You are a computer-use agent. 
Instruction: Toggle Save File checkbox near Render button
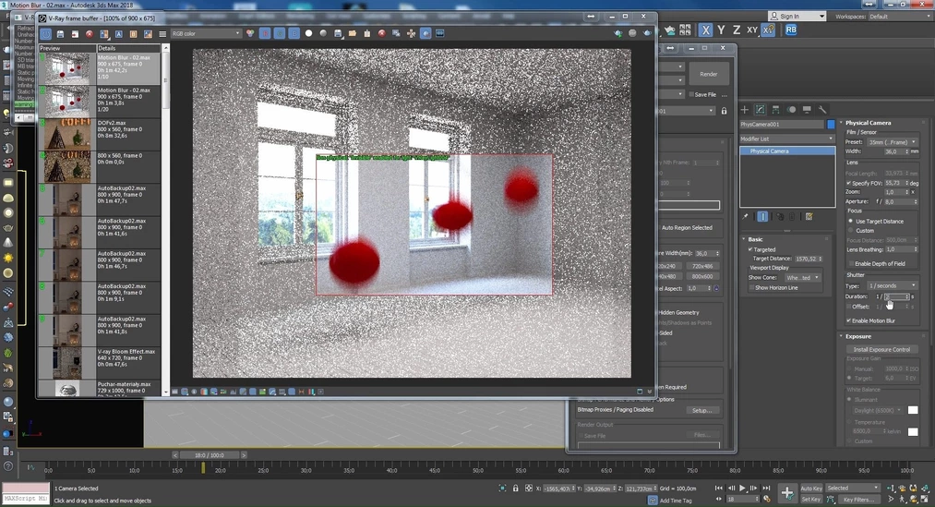coord(691,94)
